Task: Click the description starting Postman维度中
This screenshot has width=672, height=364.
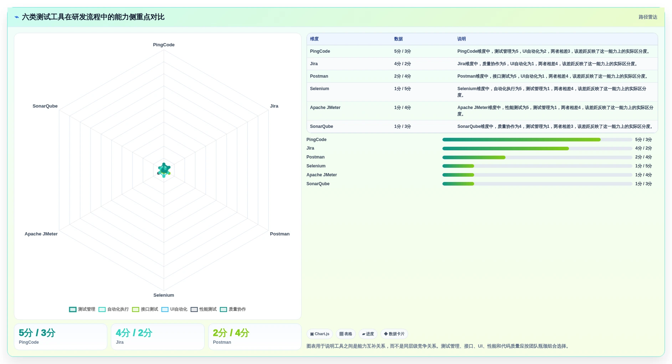Action: 553,76
